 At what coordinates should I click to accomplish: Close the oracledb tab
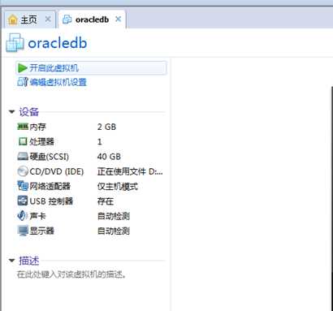(x=119, y=19)
